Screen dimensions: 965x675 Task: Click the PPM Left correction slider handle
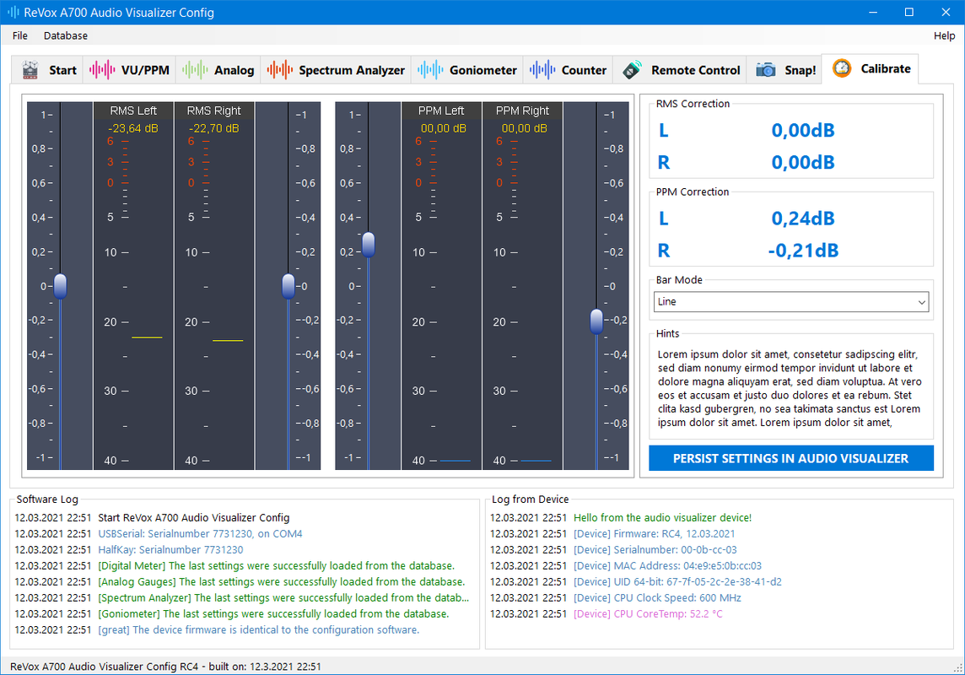(x=368, y=245)
